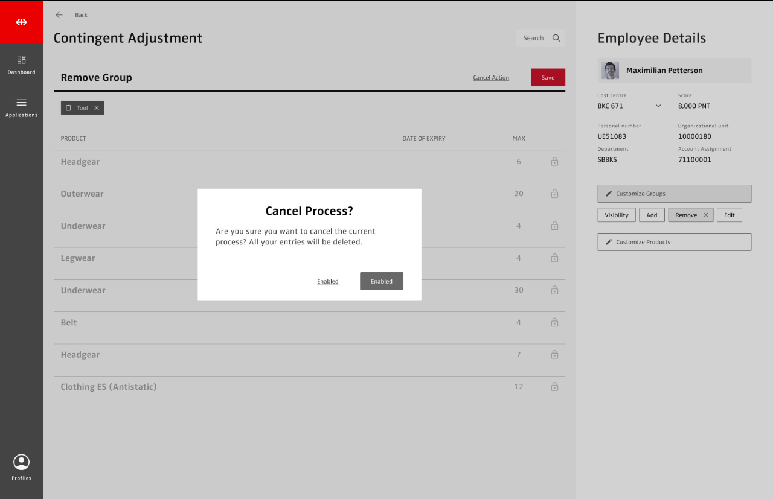Click the back arrow icon
Image resolution: width=773 pixels, height=499 pixels.
pyautogui.click(x=59, y=15)
